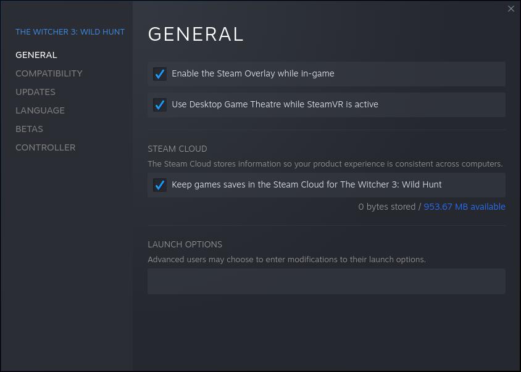Click the 'Advanced users may choose' description text
The height and width of the screenshot is (372, 521).
tap(287, 259)
